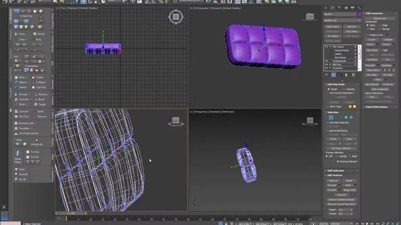Click the Mesh Select modifier button
Screen dimensions: 401x225
333,27
